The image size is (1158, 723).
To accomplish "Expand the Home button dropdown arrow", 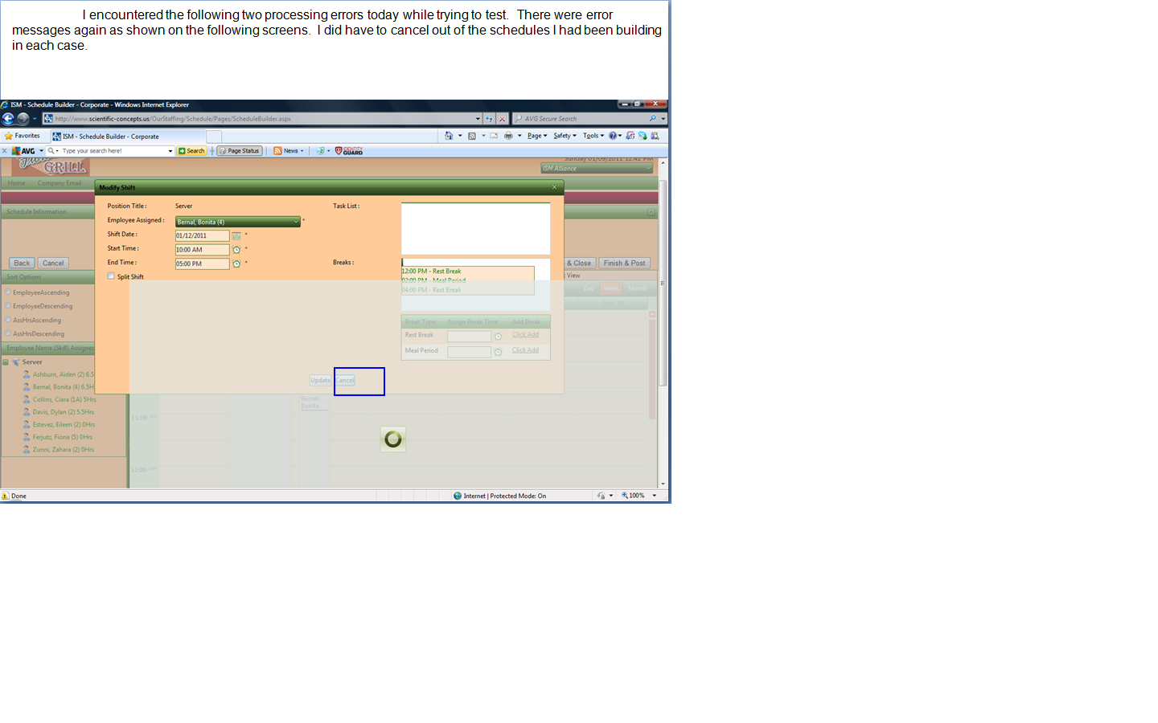I will coord(460,136).
